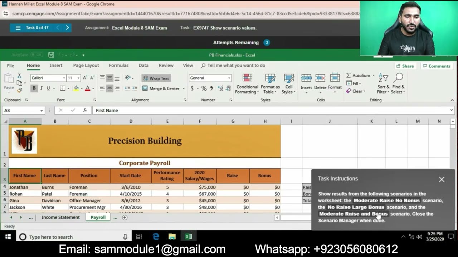458x257 pixels.
Task: Click the Name Box showing A3
Action: coord(24,110)
